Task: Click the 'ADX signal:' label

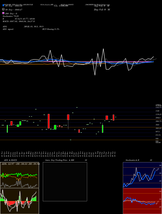Action: (x=8, y=29)
